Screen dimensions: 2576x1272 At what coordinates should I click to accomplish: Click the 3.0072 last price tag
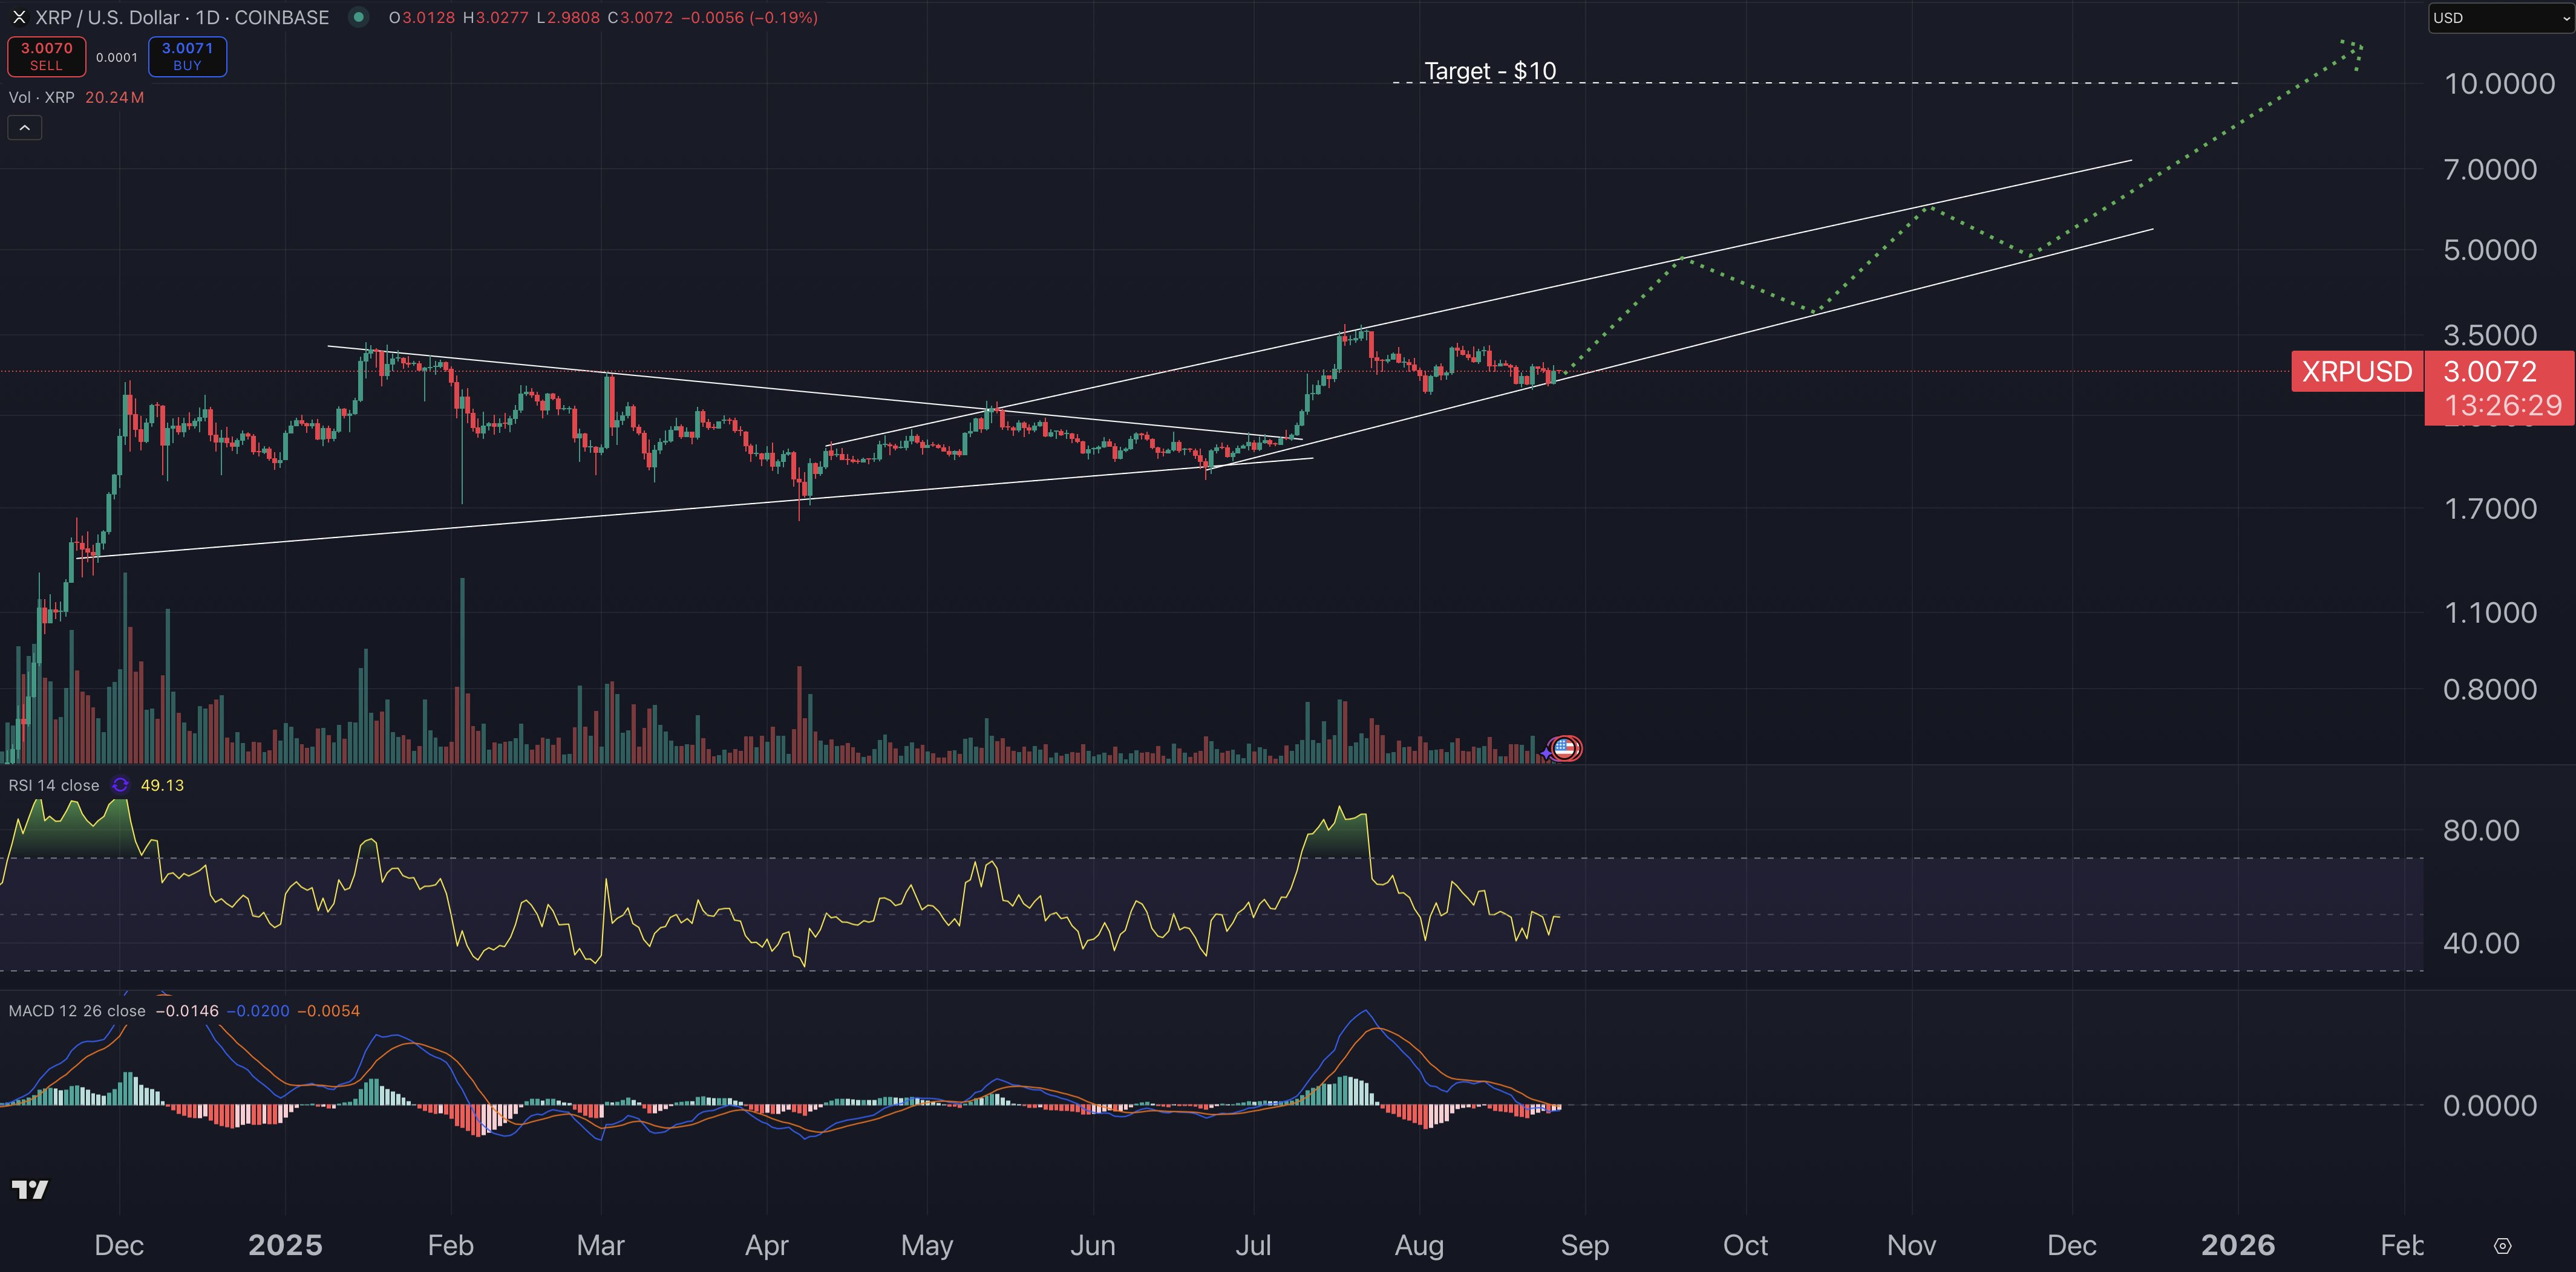(2490, 372)
